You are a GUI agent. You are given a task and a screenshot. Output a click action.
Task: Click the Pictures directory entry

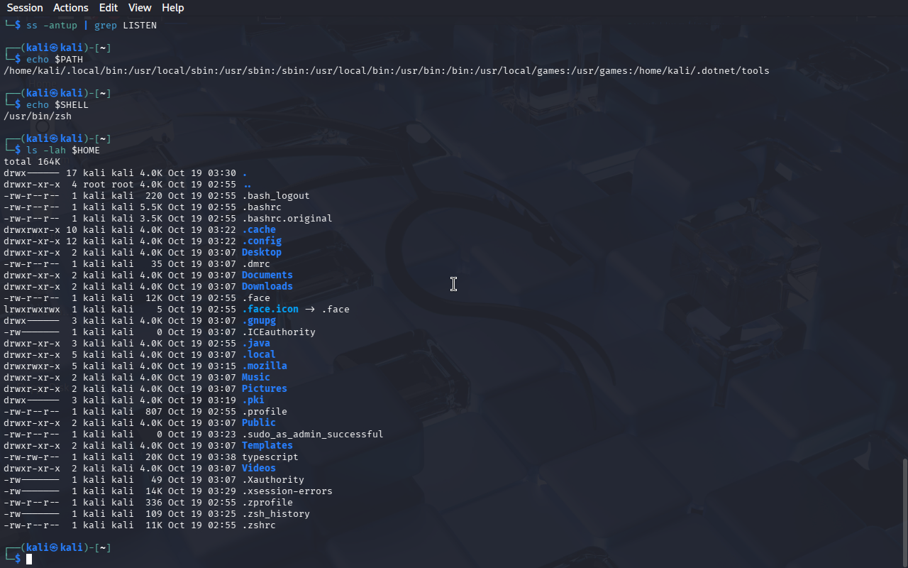(x=264, y=389)
